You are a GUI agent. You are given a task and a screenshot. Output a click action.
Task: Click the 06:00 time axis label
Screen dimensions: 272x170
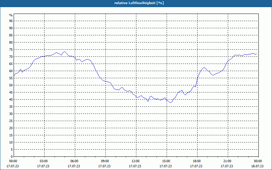(75, 161)
